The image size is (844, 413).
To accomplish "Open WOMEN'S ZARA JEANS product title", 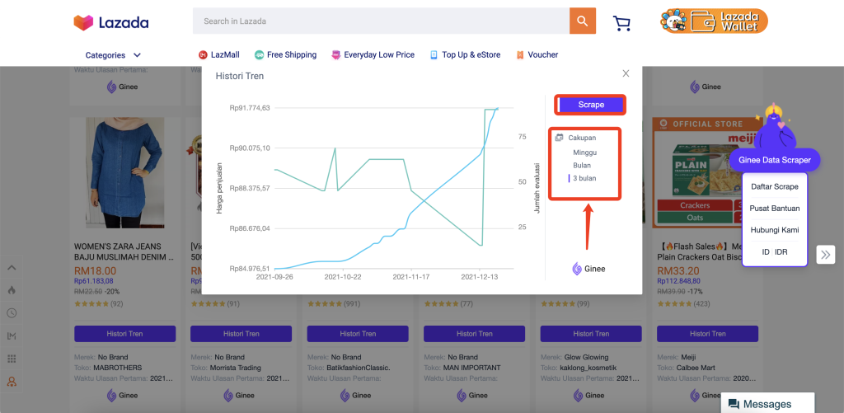I will [x=124, y=251].
